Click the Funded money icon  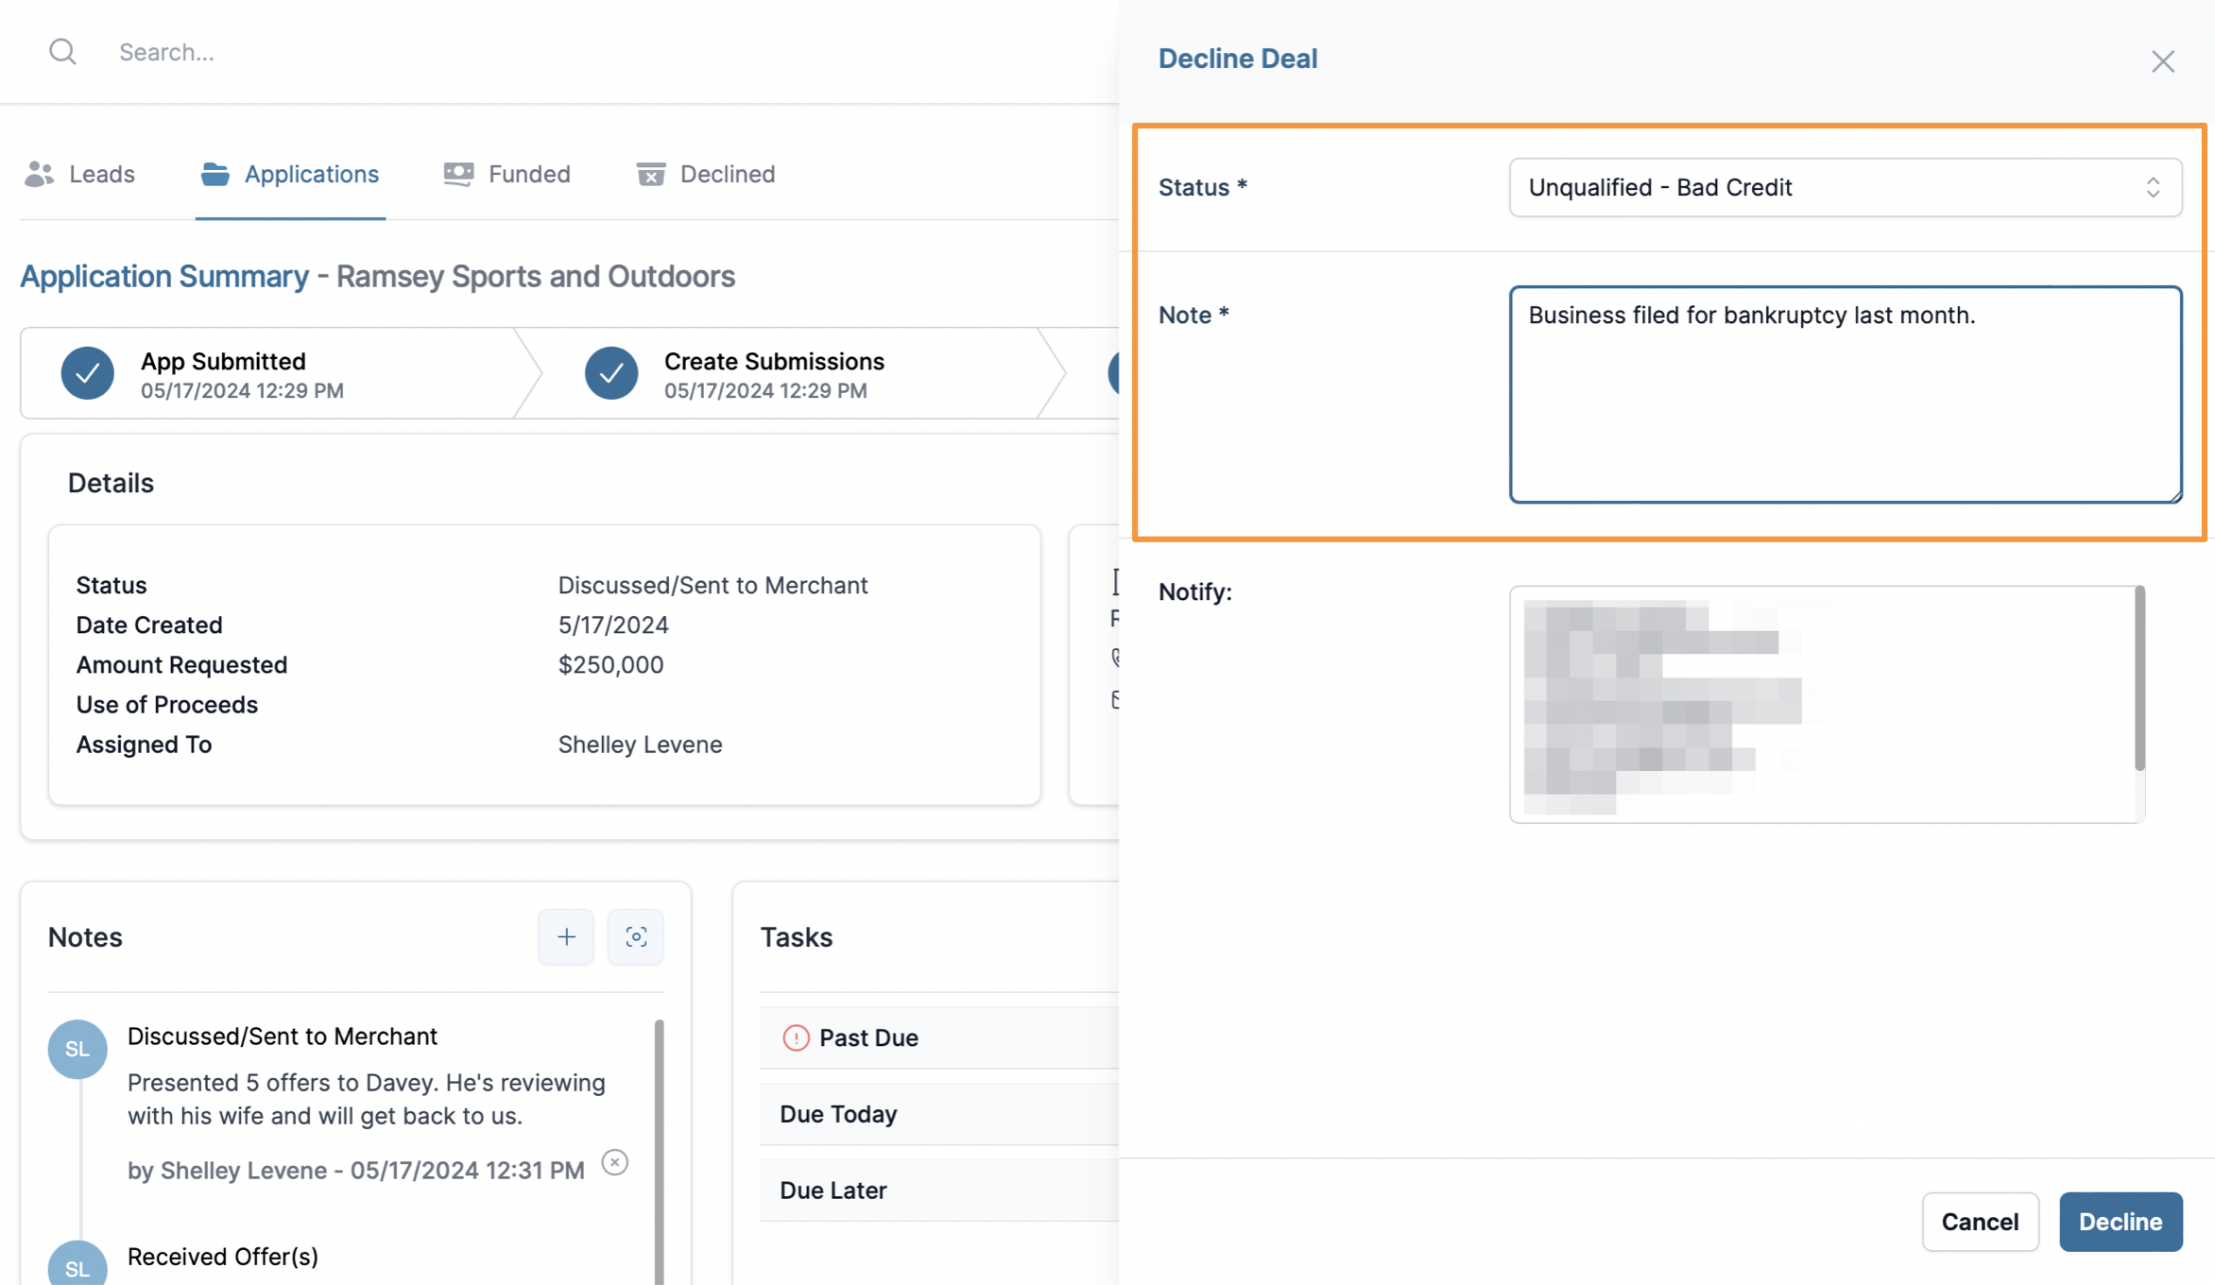(459, 174)
